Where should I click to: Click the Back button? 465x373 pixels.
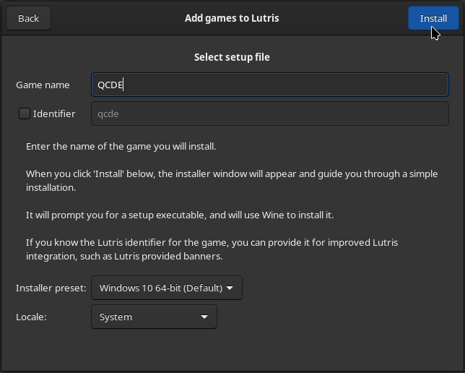[28, 18]
